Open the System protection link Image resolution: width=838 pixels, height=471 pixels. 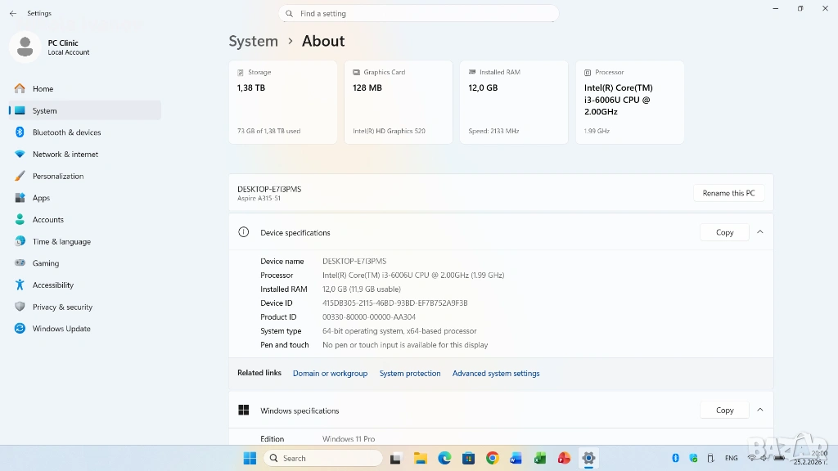410,374
